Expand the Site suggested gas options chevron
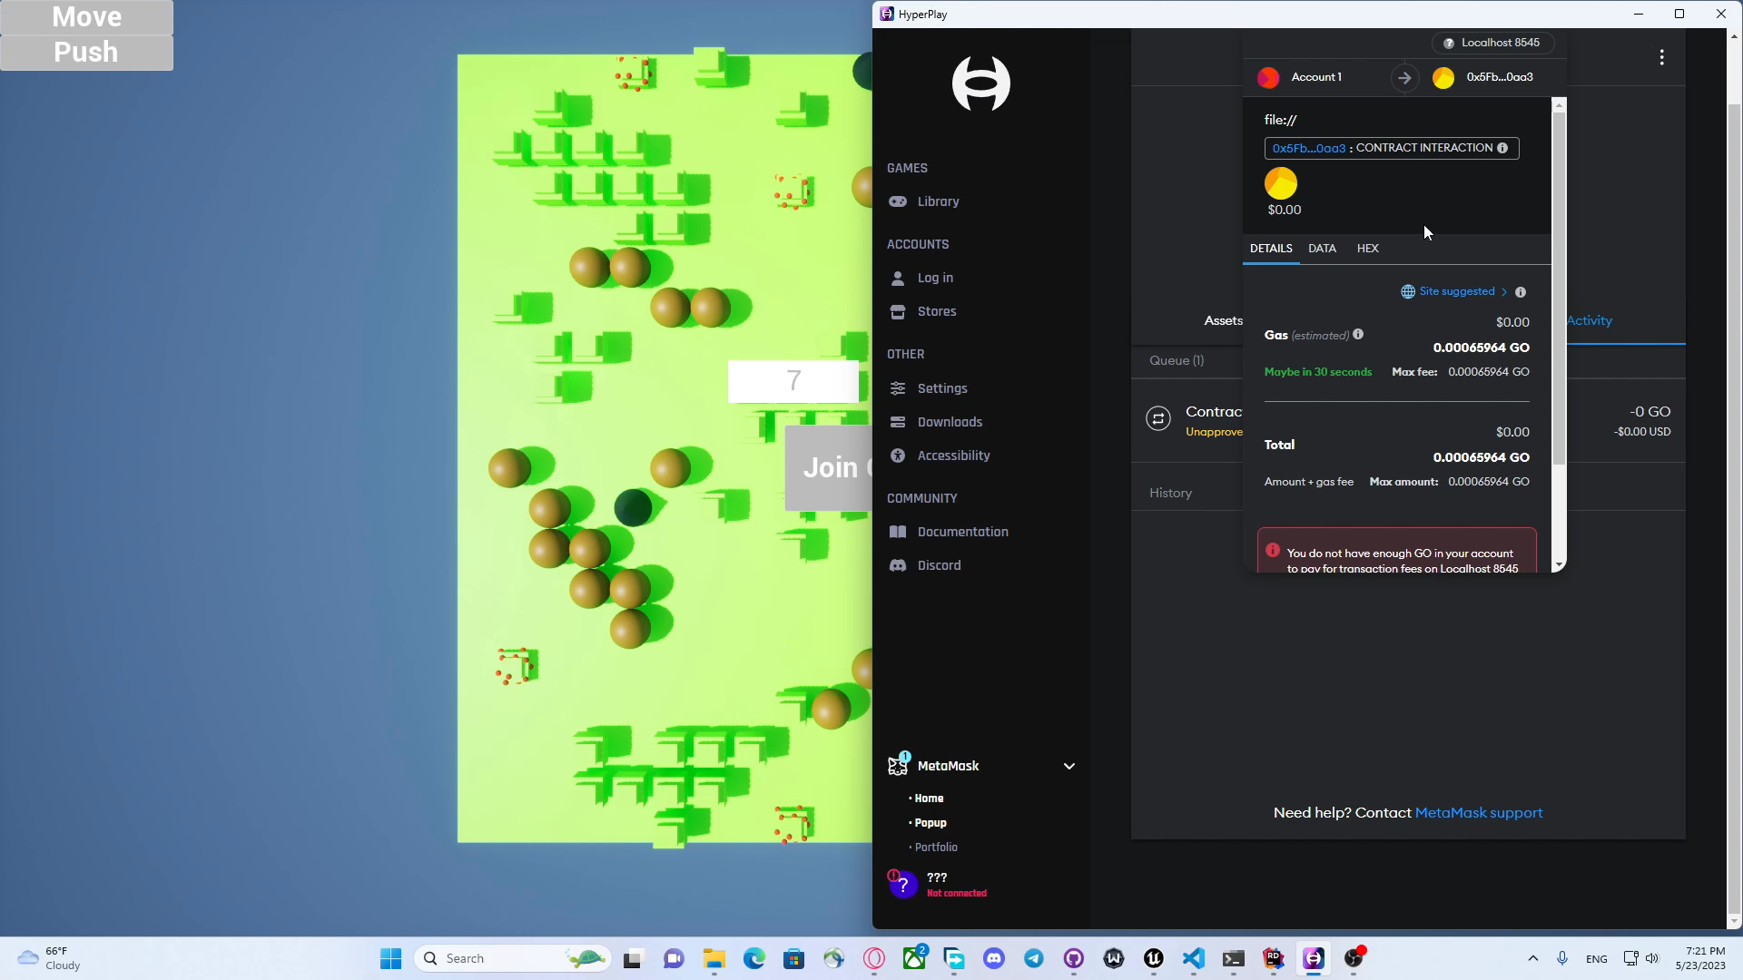Image resolution: width=1743 pixels, height=980 pixels. [1504, 292]
